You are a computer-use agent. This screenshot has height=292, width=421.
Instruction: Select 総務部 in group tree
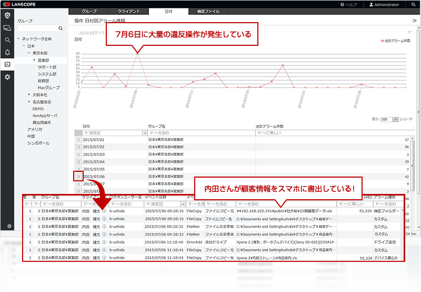point(43,81)
